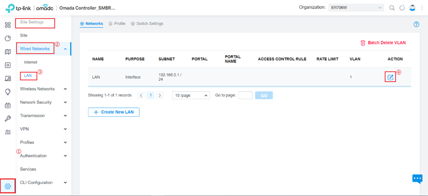Switch to the Profile tab

[x=117, y=24]
